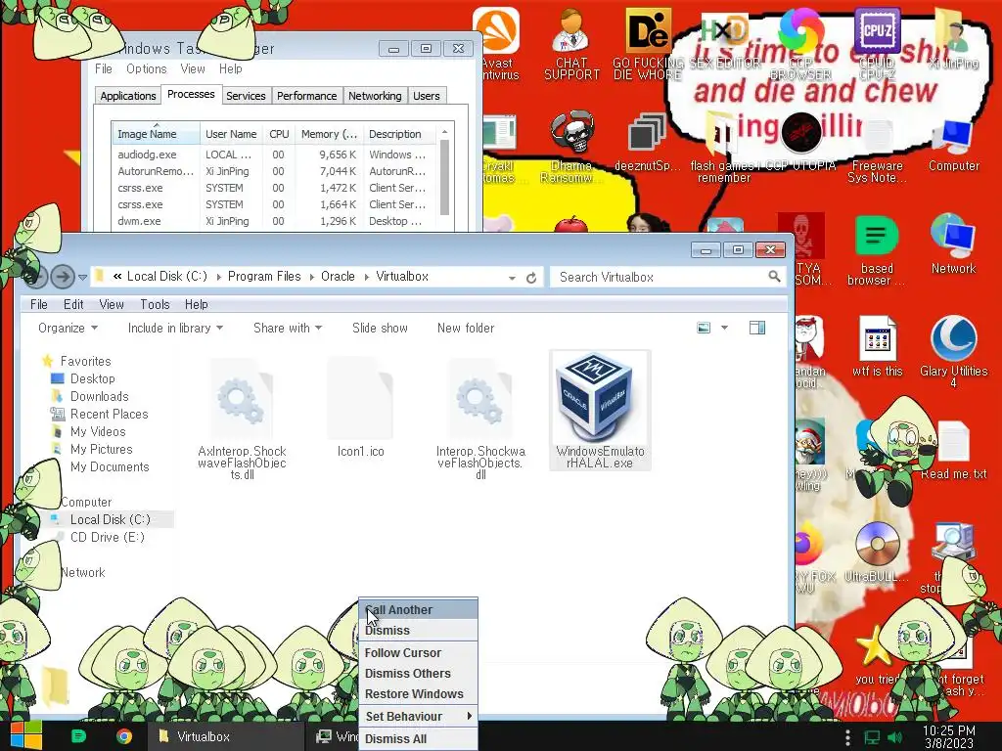Screen dimensions: 1002x751
Task: Choose Restore Windows in context menu
Action: [419, 693]
